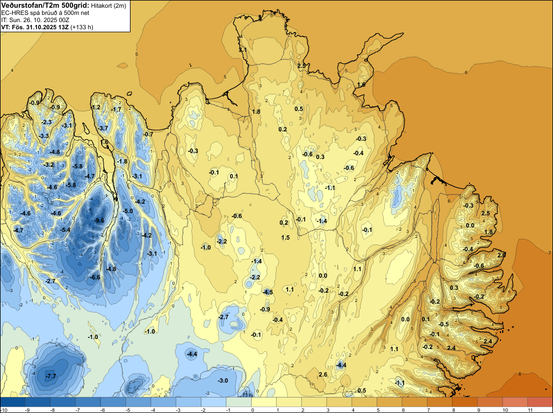
Task: Click the -3.0 temperature value
Action: click(x=222, y=380)
